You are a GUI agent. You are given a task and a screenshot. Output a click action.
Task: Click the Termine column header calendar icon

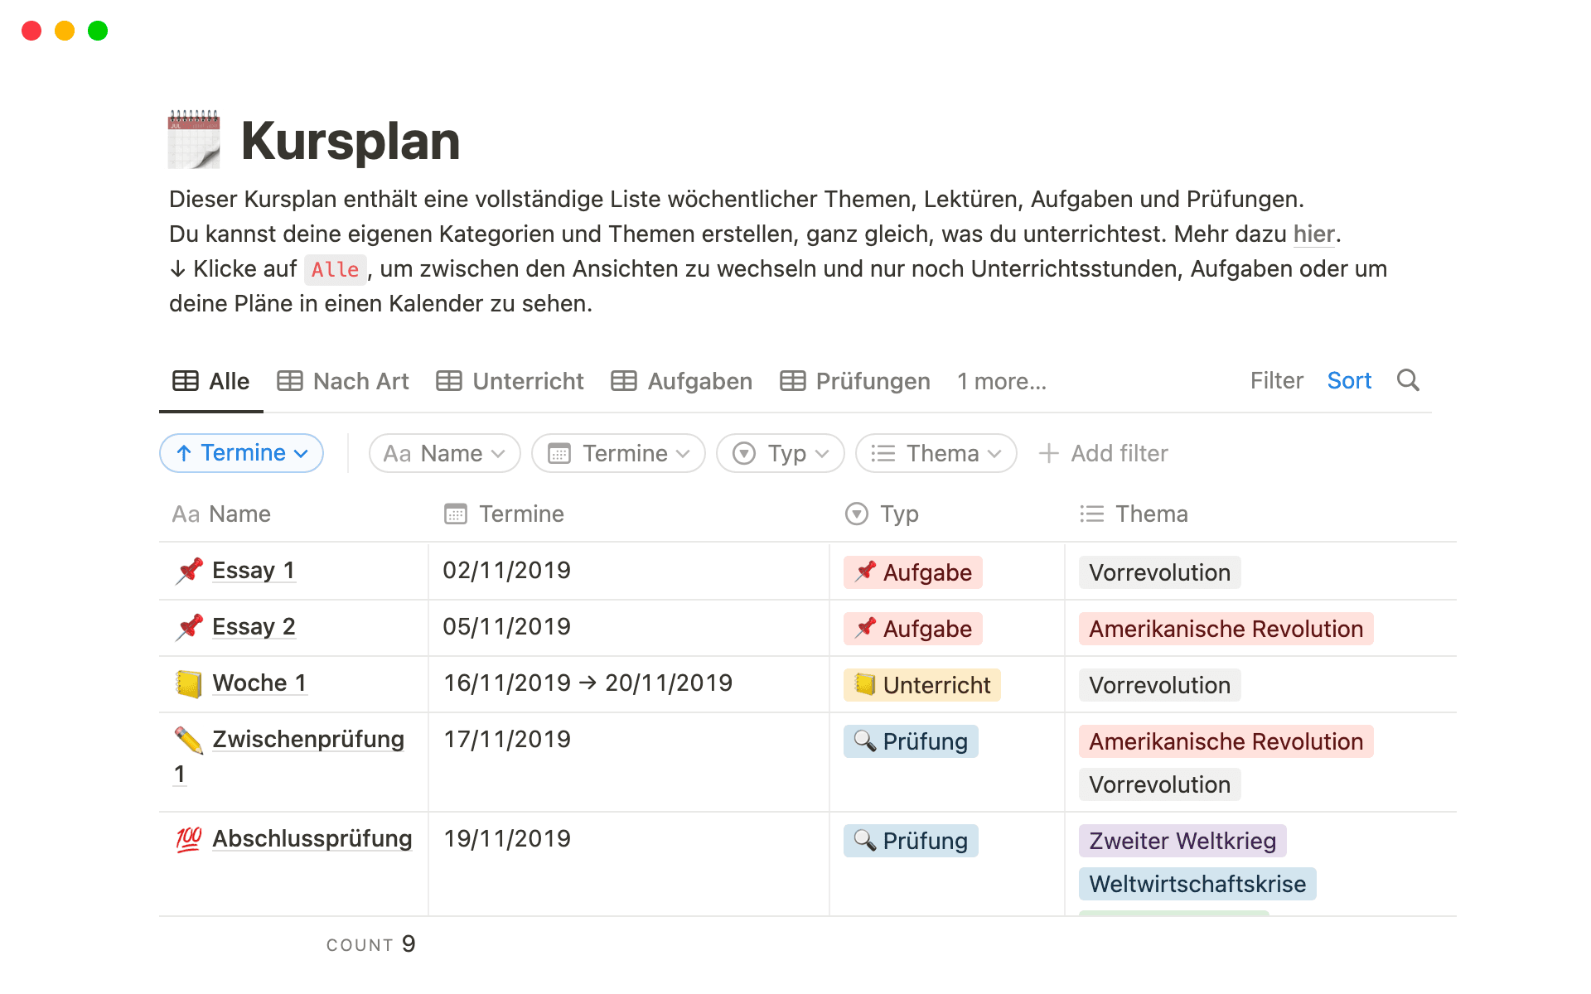[456, 514]
